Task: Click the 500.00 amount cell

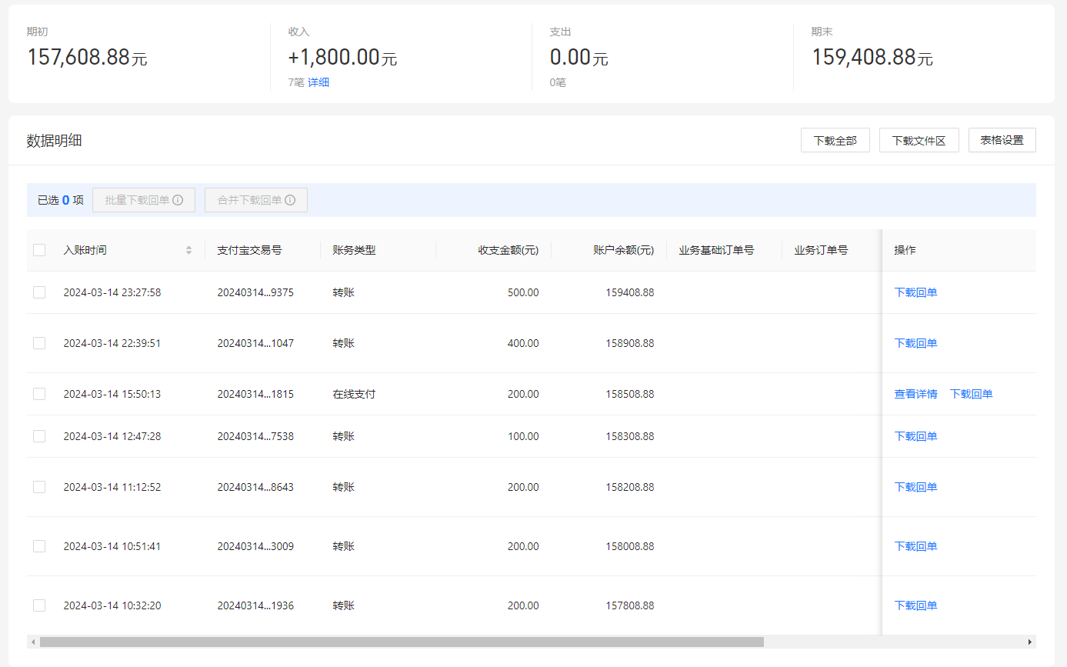Action: coord(523,292)
